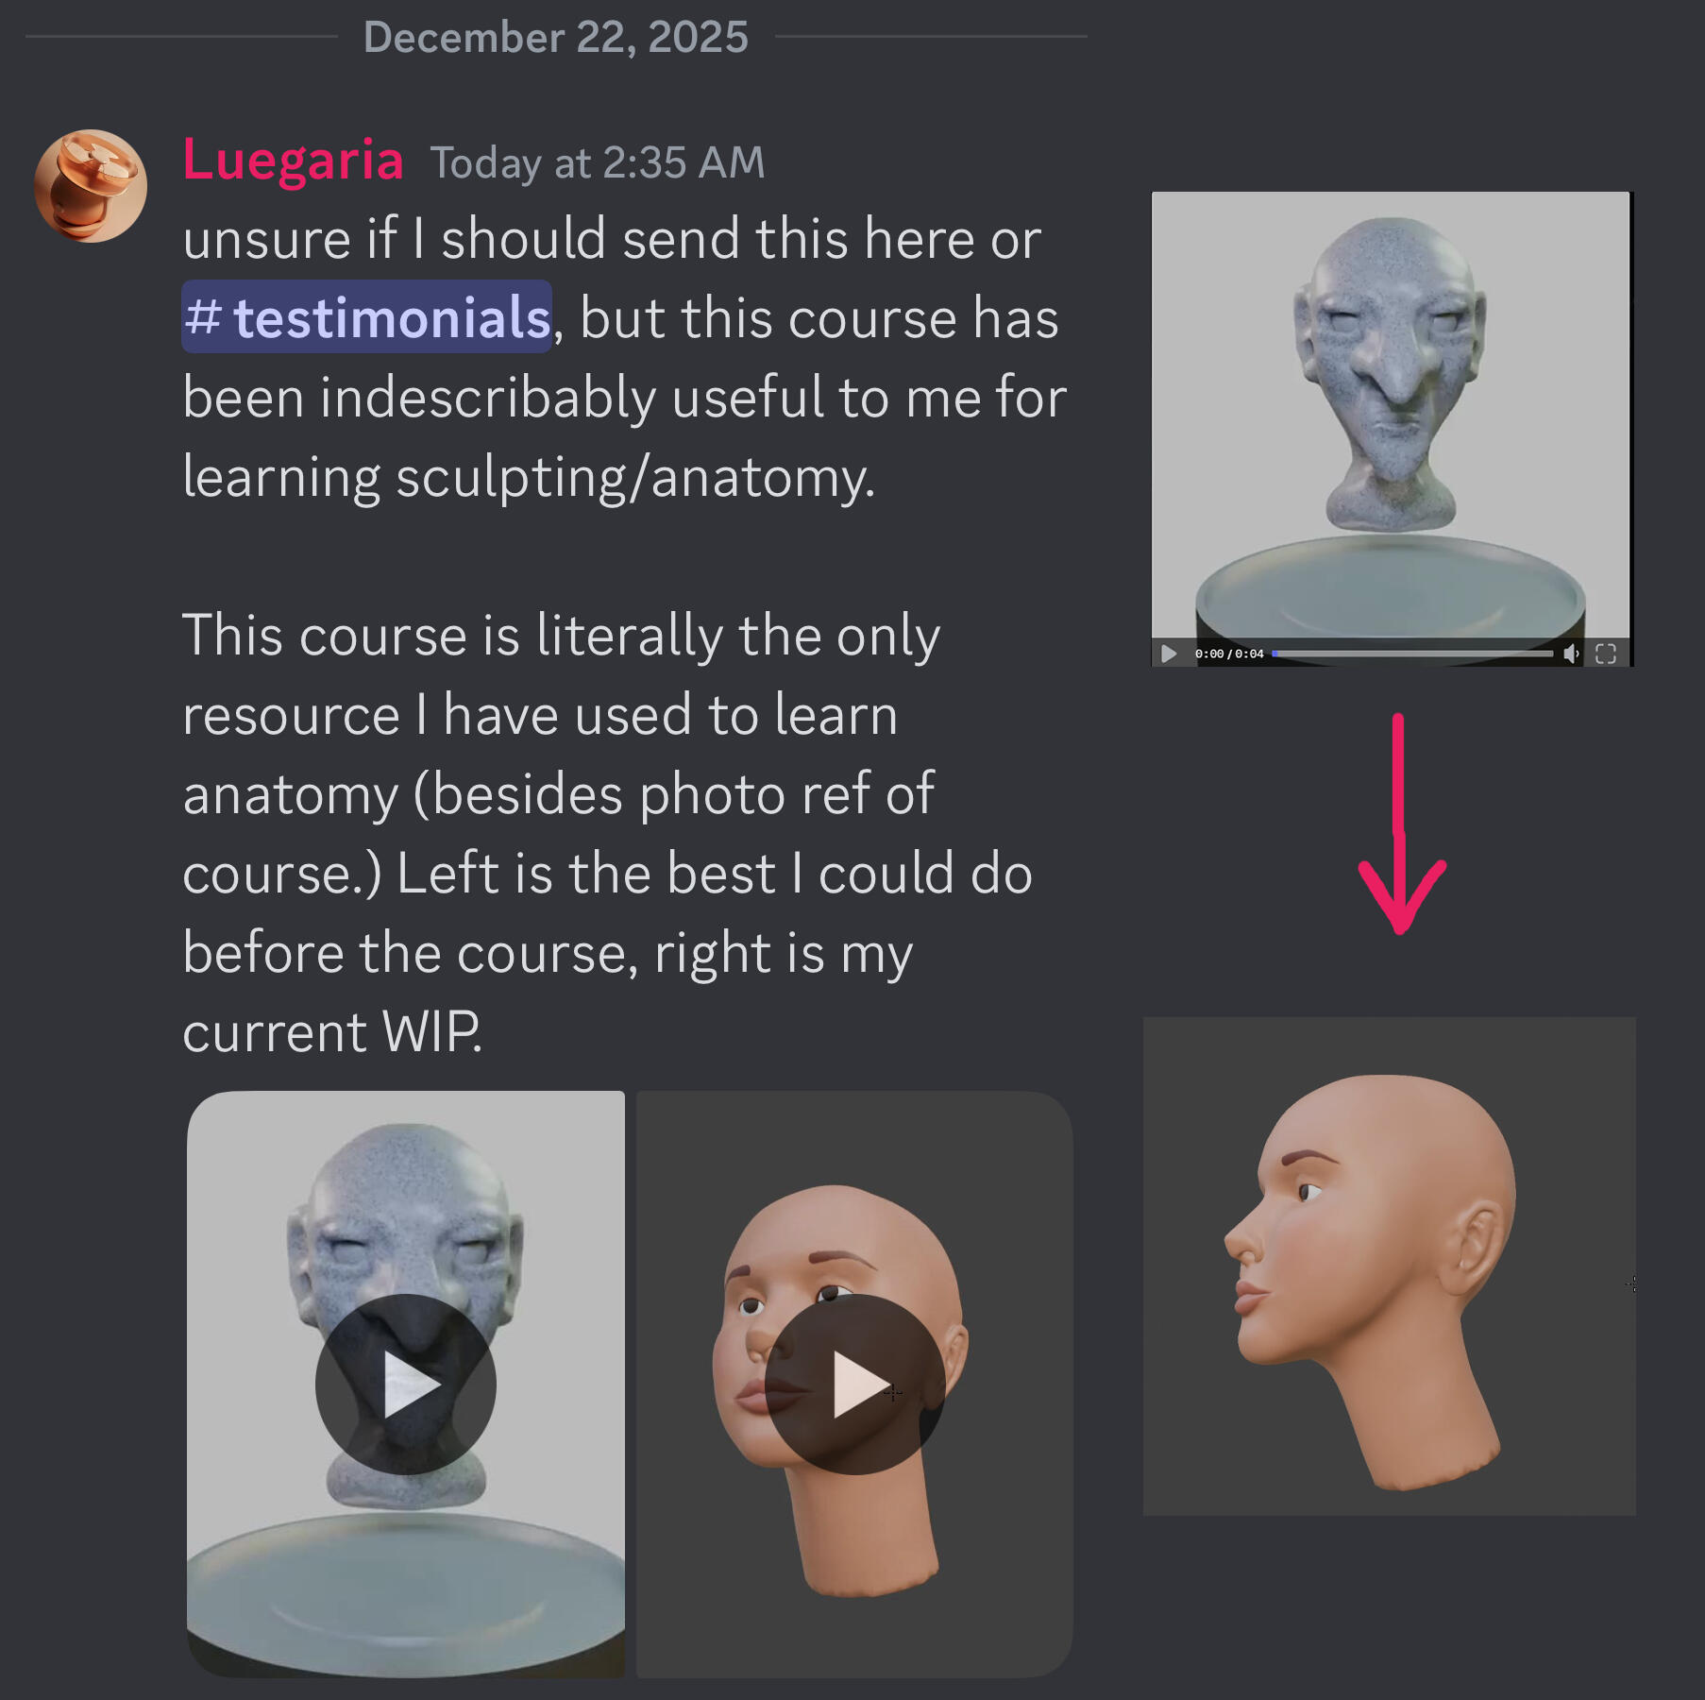
Task: Click the December 22, 2025 date divider
Action: [x=556, y=38]
